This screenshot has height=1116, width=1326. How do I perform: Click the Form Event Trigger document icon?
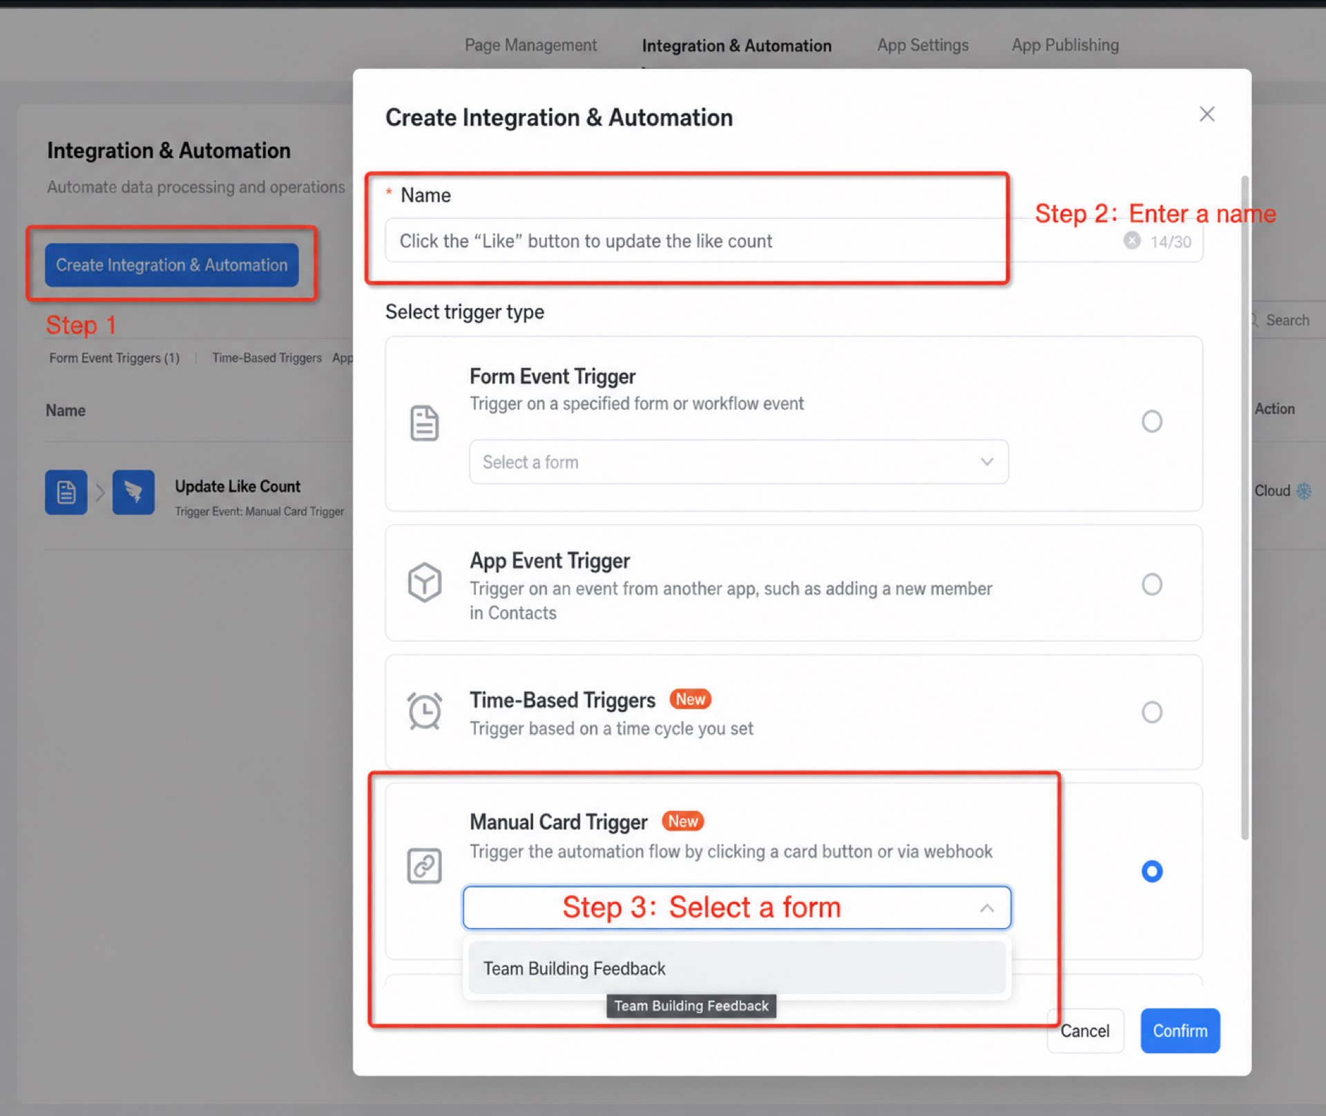pos(424,423)
